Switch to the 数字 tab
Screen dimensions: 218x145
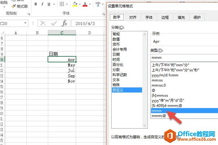(x=117, y=17)
